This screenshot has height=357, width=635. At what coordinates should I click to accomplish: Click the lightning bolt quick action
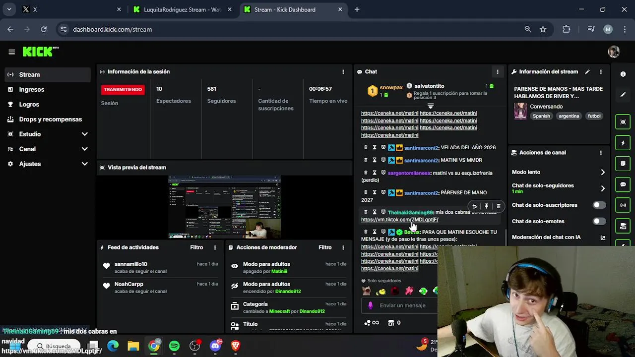pyautogui.click(x=623, y=143)
